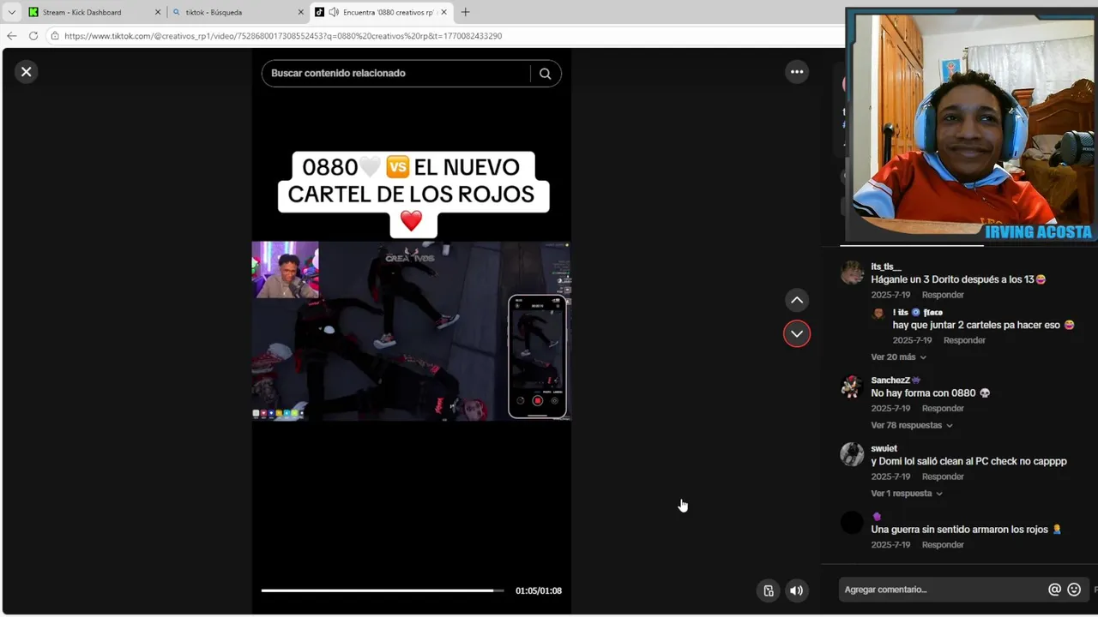Close the 'tiktok - Búsqueda' tab

tap(301, 12)
